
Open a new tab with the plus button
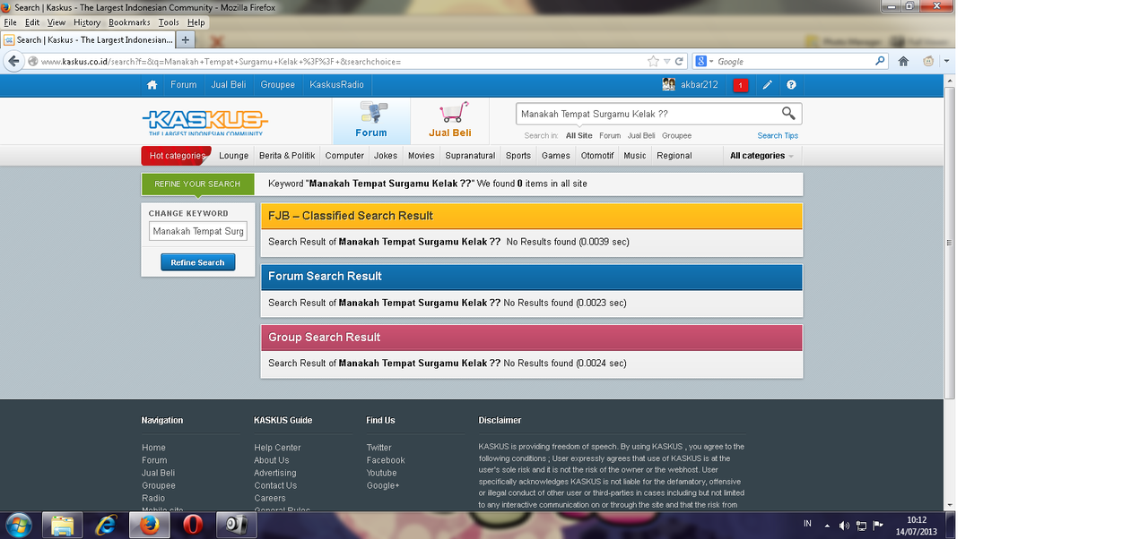point(186,40)
